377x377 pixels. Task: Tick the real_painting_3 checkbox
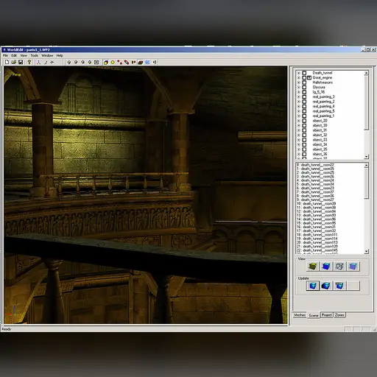pos(304,96)
